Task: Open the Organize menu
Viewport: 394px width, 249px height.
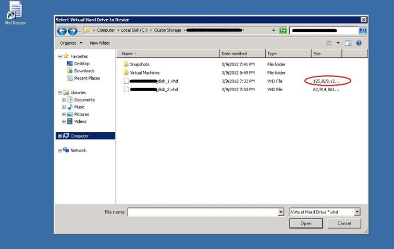Action: click(70, 43)
